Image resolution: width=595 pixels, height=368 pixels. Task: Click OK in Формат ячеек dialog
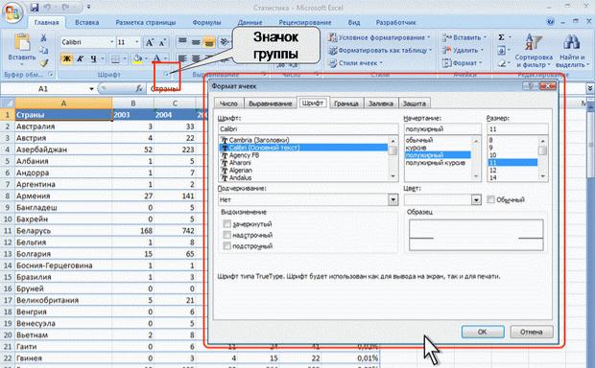(483, 332)
